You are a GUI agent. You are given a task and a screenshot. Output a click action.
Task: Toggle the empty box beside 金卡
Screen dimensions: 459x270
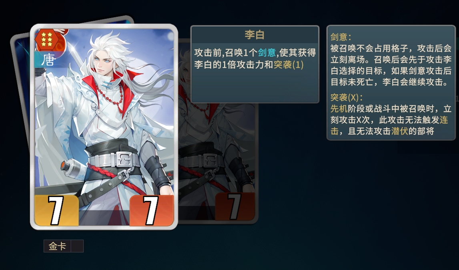(x=77, y=246)
